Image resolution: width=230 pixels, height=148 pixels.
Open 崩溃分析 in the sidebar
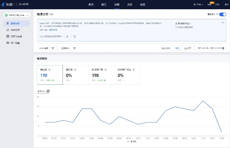(15, 23)
